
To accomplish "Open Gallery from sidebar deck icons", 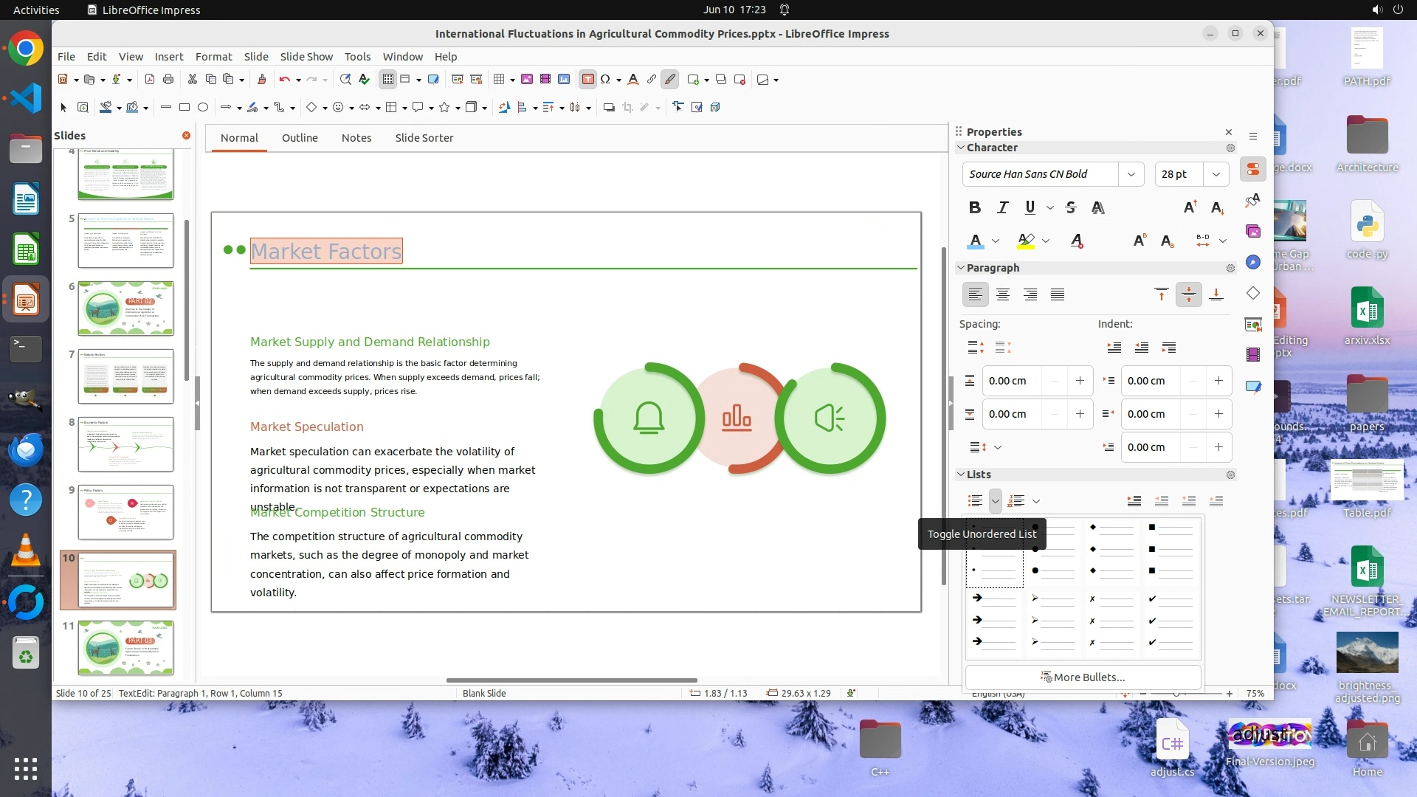I will pos(1253,231).
